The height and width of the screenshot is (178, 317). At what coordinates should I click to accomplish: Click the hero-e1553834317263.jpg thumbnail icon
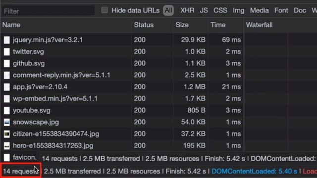6,146
